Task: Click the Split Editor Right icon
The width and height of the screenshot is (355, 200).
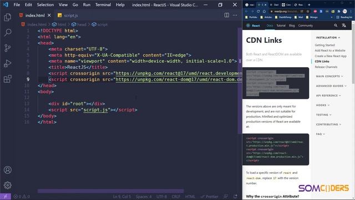Action: coord(227,15)
